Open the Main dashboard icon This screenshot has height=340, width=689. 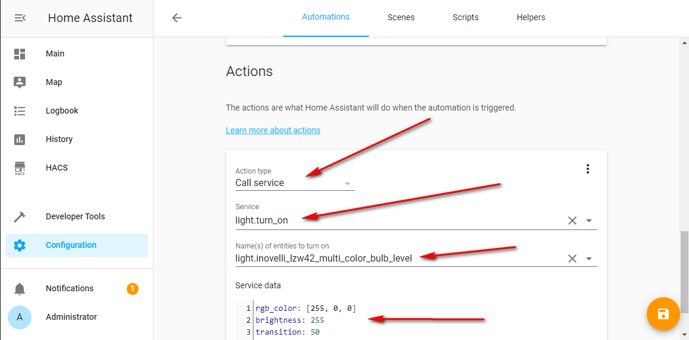[20, 53]
